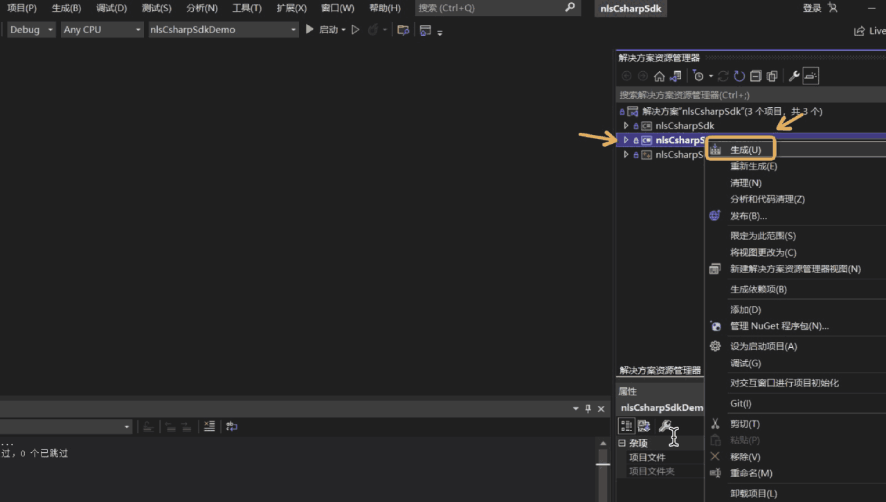Click green Start debugging play icon

point(310,30)
